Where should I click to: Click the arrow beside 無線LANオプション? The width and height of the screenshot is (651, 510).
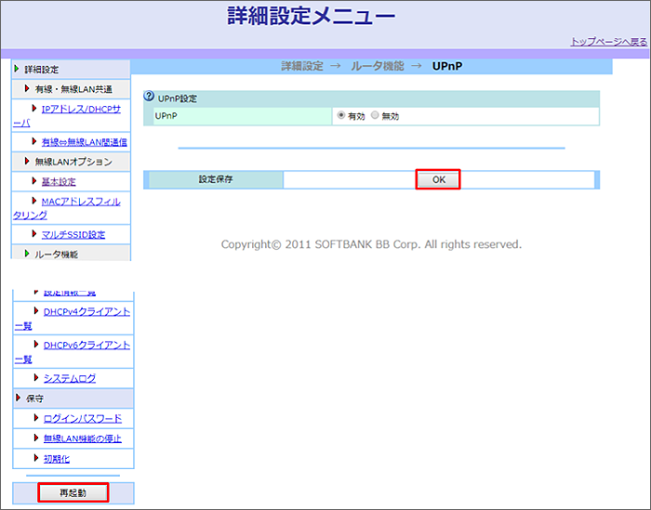pyautogui.click(x=27, y=161)
